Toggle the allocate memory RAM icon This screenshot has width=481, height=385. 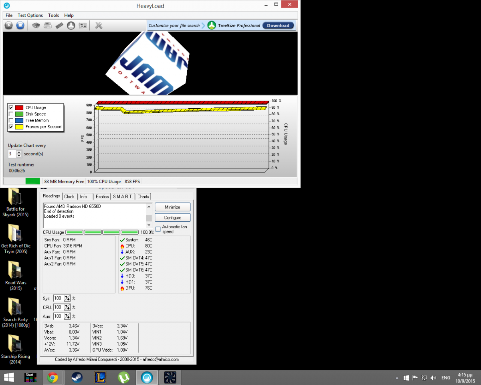pos(59,26)
